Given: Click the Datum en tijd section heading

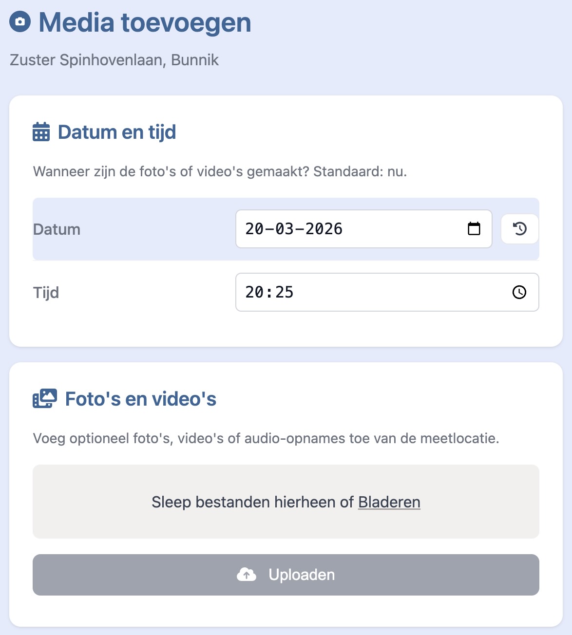Looking at the screenshot, I should tap(117, 131).
